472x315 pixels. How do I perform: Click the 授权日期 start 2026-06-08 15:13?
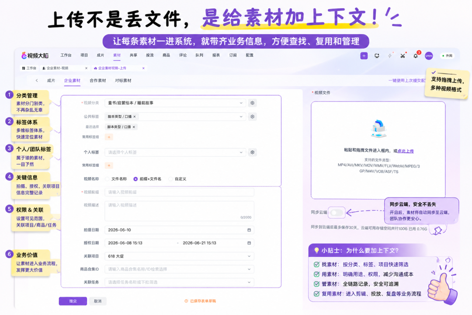tap(125, 243)
